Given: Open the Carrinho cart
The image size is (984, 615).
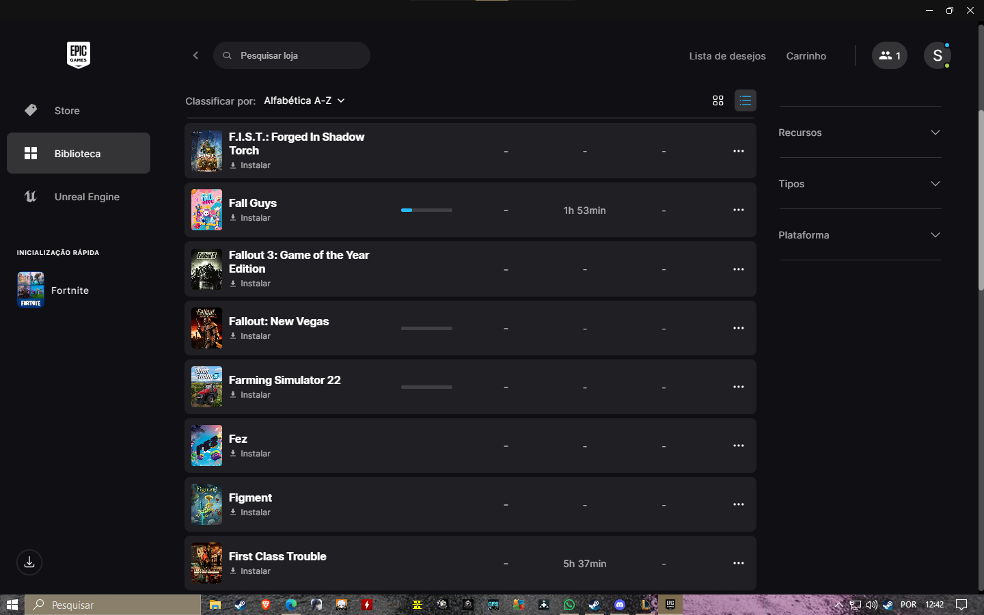Looking at the screenshot, I should 806,56.
